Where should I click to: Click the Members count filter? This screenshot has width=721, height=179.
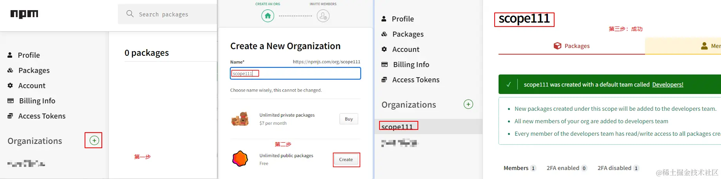click(520, 168)
